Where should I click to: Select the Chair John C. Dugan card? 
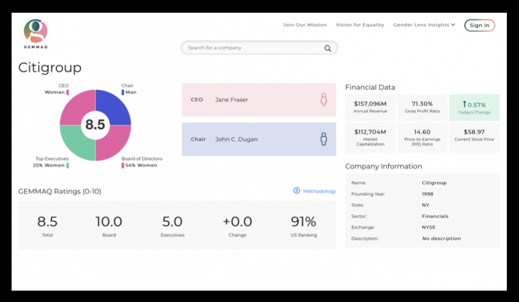click(x=259, y=139)
